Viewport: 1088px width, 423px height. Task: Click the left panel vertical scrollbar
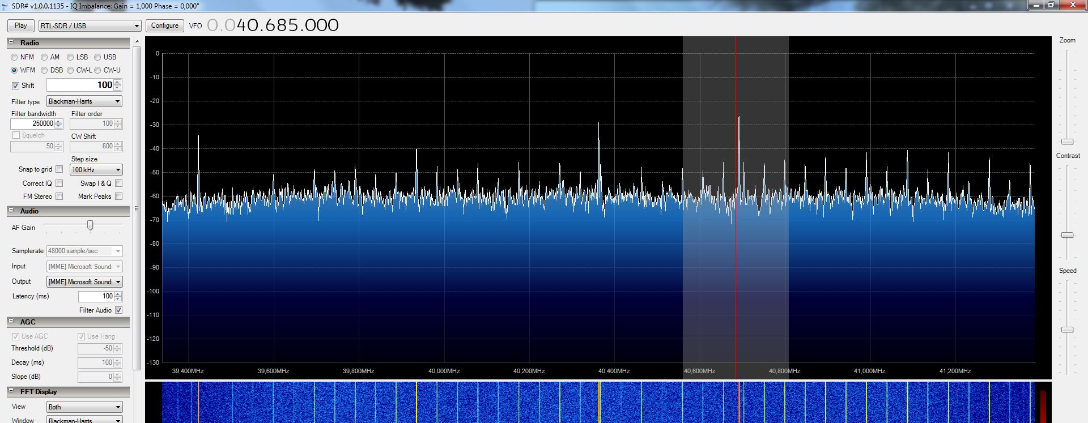click(137, 208)
